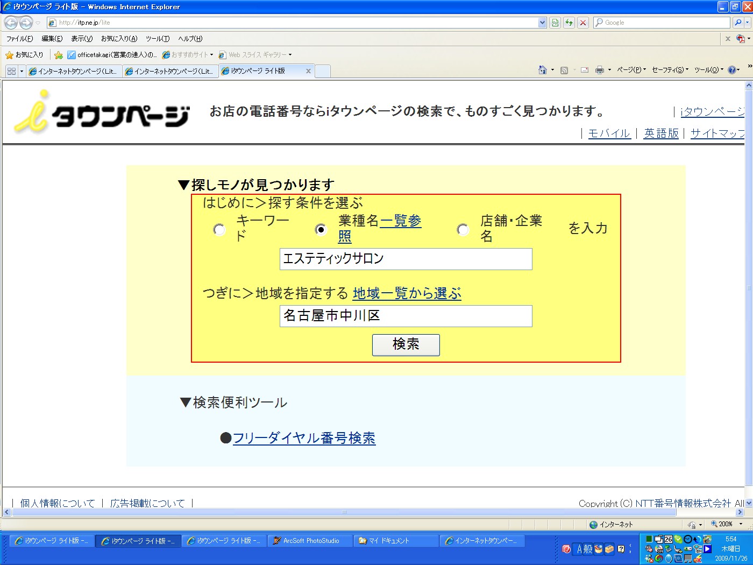Screen dimensions: 753x565
Task: Open the ツール(T) menu
Action: click(x=158, y=39)
